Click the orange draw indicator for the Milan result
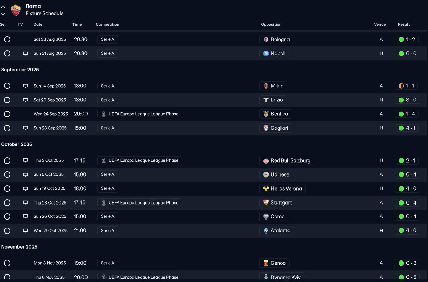 (401, 86)
